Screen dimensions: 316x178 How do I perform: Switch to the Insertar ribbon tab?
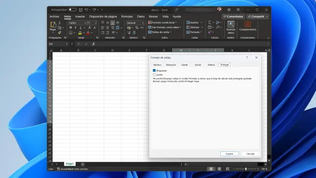click(80, 16)
